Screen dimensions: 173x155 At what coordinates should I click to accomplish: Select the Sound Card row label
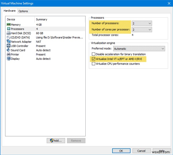point(18,50)
